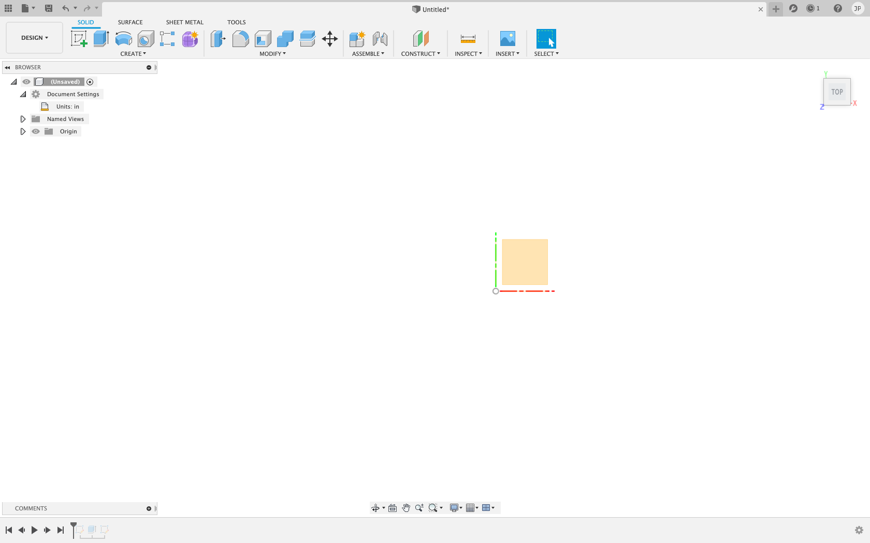This screenshot has width=870, height=543.
Task: Activate the Select window tool
Action: coord(546,39)
